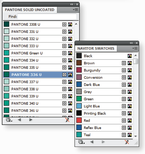Image resolution: width=145 pixels, height=154 pixels.
Task: Select the PANTONE Green U swatch row
Action: tap(38, 53)
